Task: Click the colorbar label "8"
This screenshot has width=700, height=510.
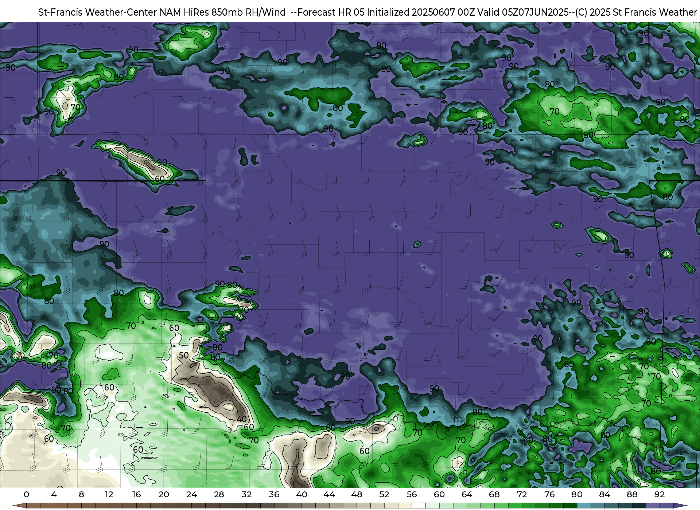Action: [x=81, y=494]
